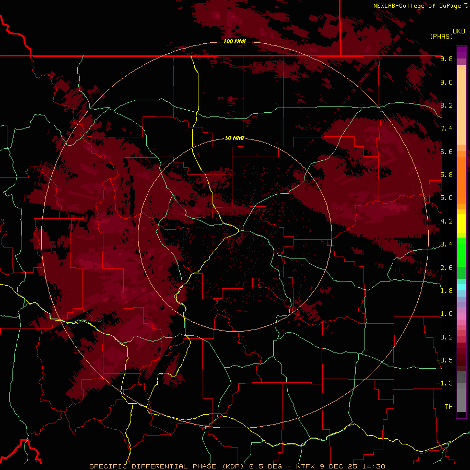
Task: Pick the large peach segment of color bar
Action: (x=461, y=107)
